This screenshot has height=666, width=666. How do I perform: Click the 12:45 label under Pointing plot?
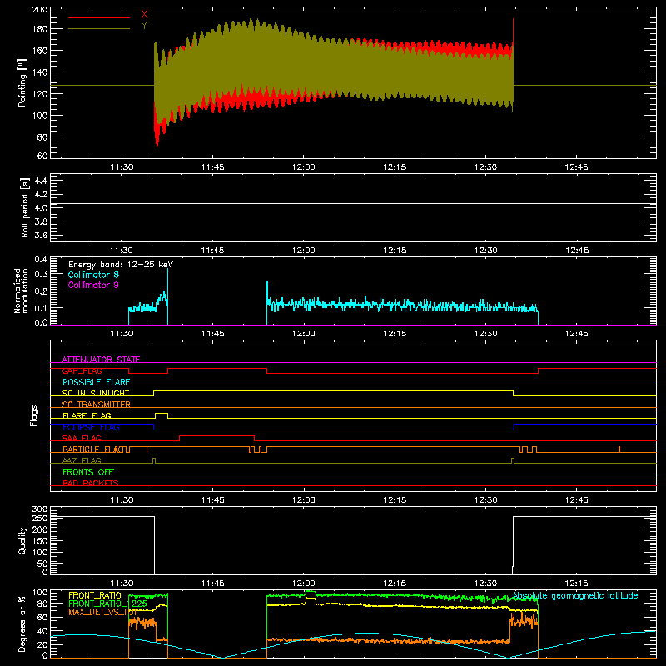click(x=576, y=167)
